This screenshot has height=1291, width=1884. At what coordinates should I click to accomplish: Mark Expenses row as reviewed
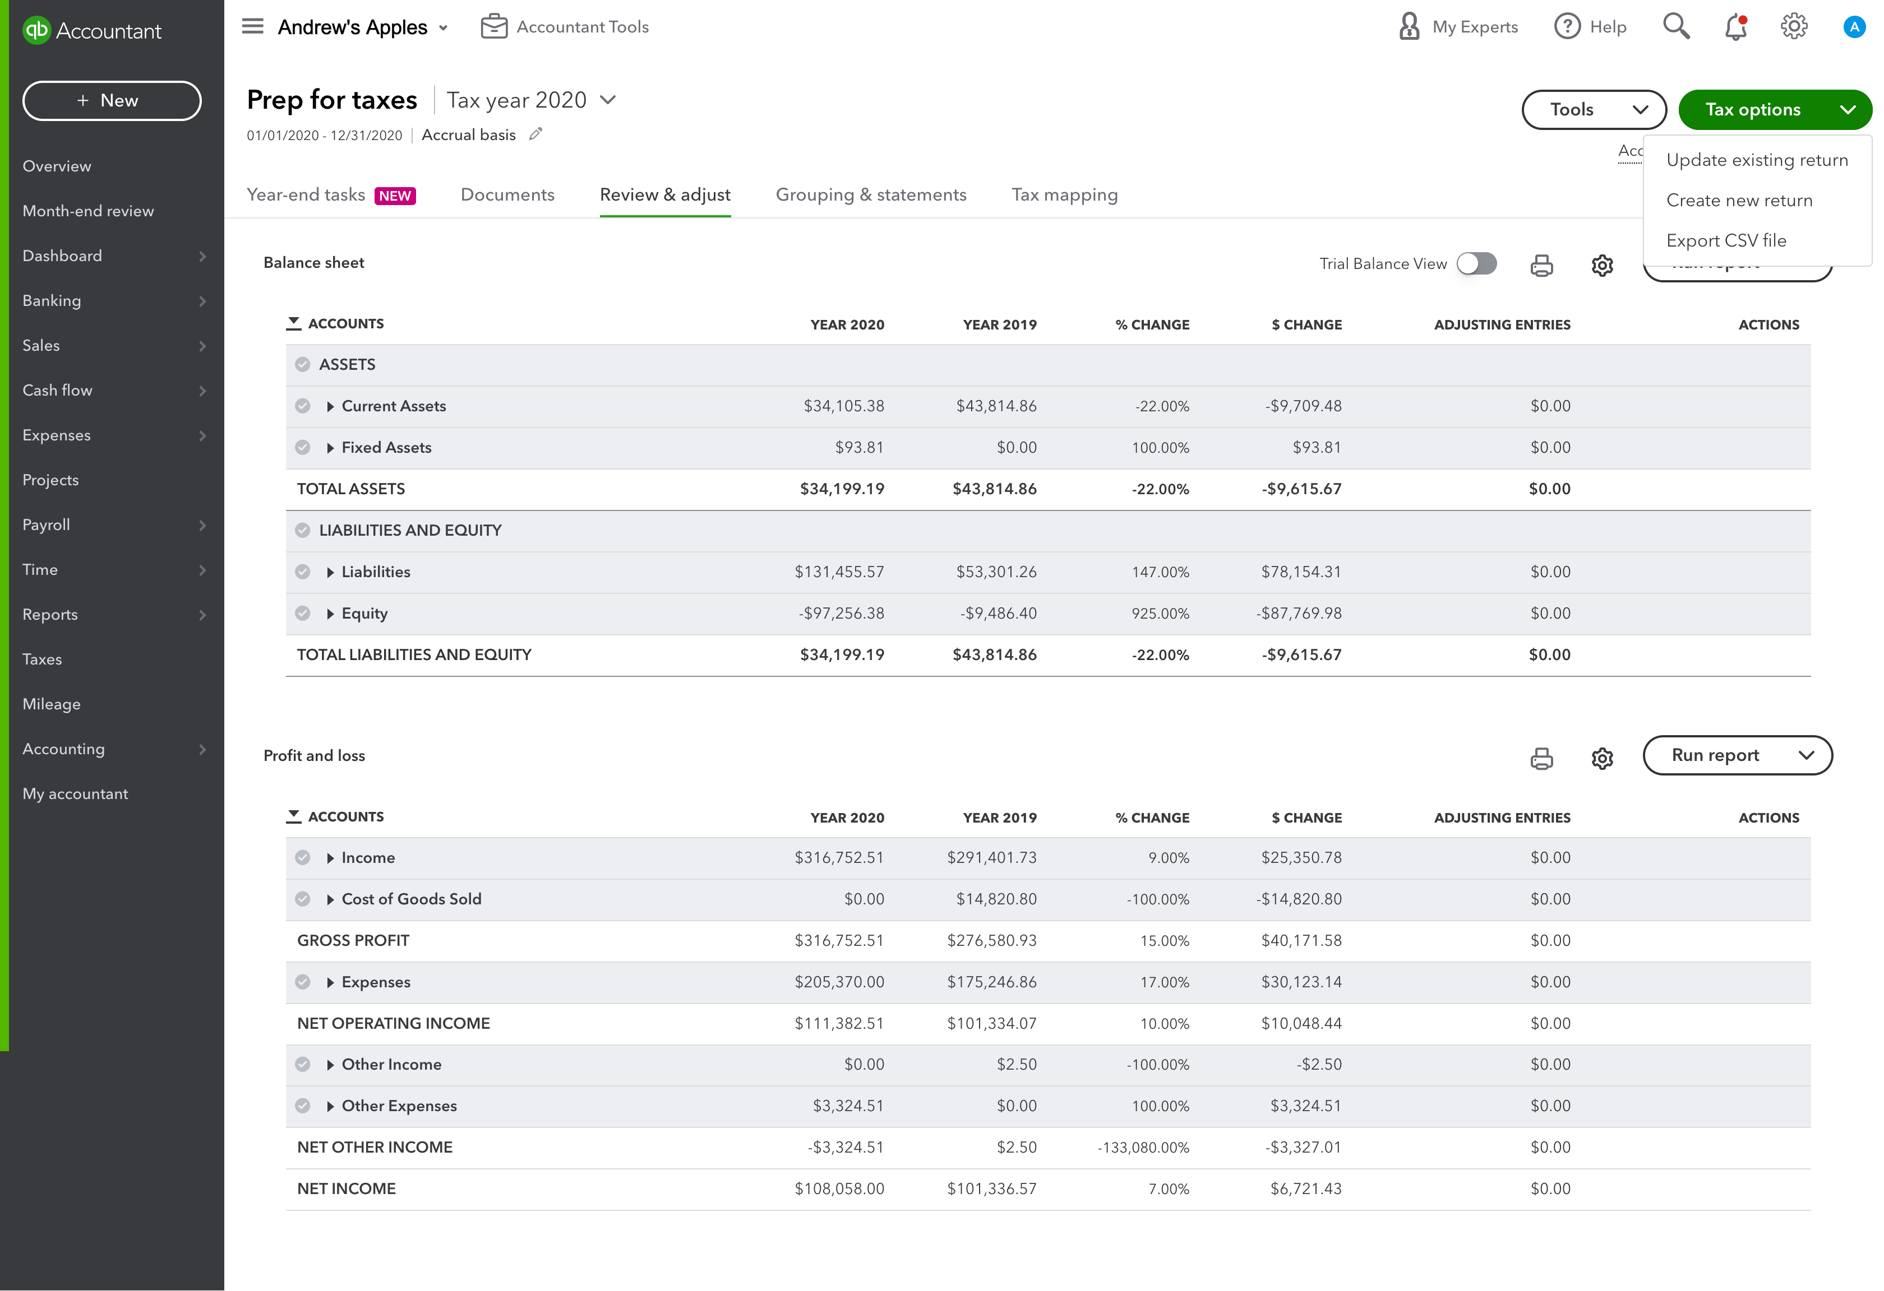pos(302,982)
